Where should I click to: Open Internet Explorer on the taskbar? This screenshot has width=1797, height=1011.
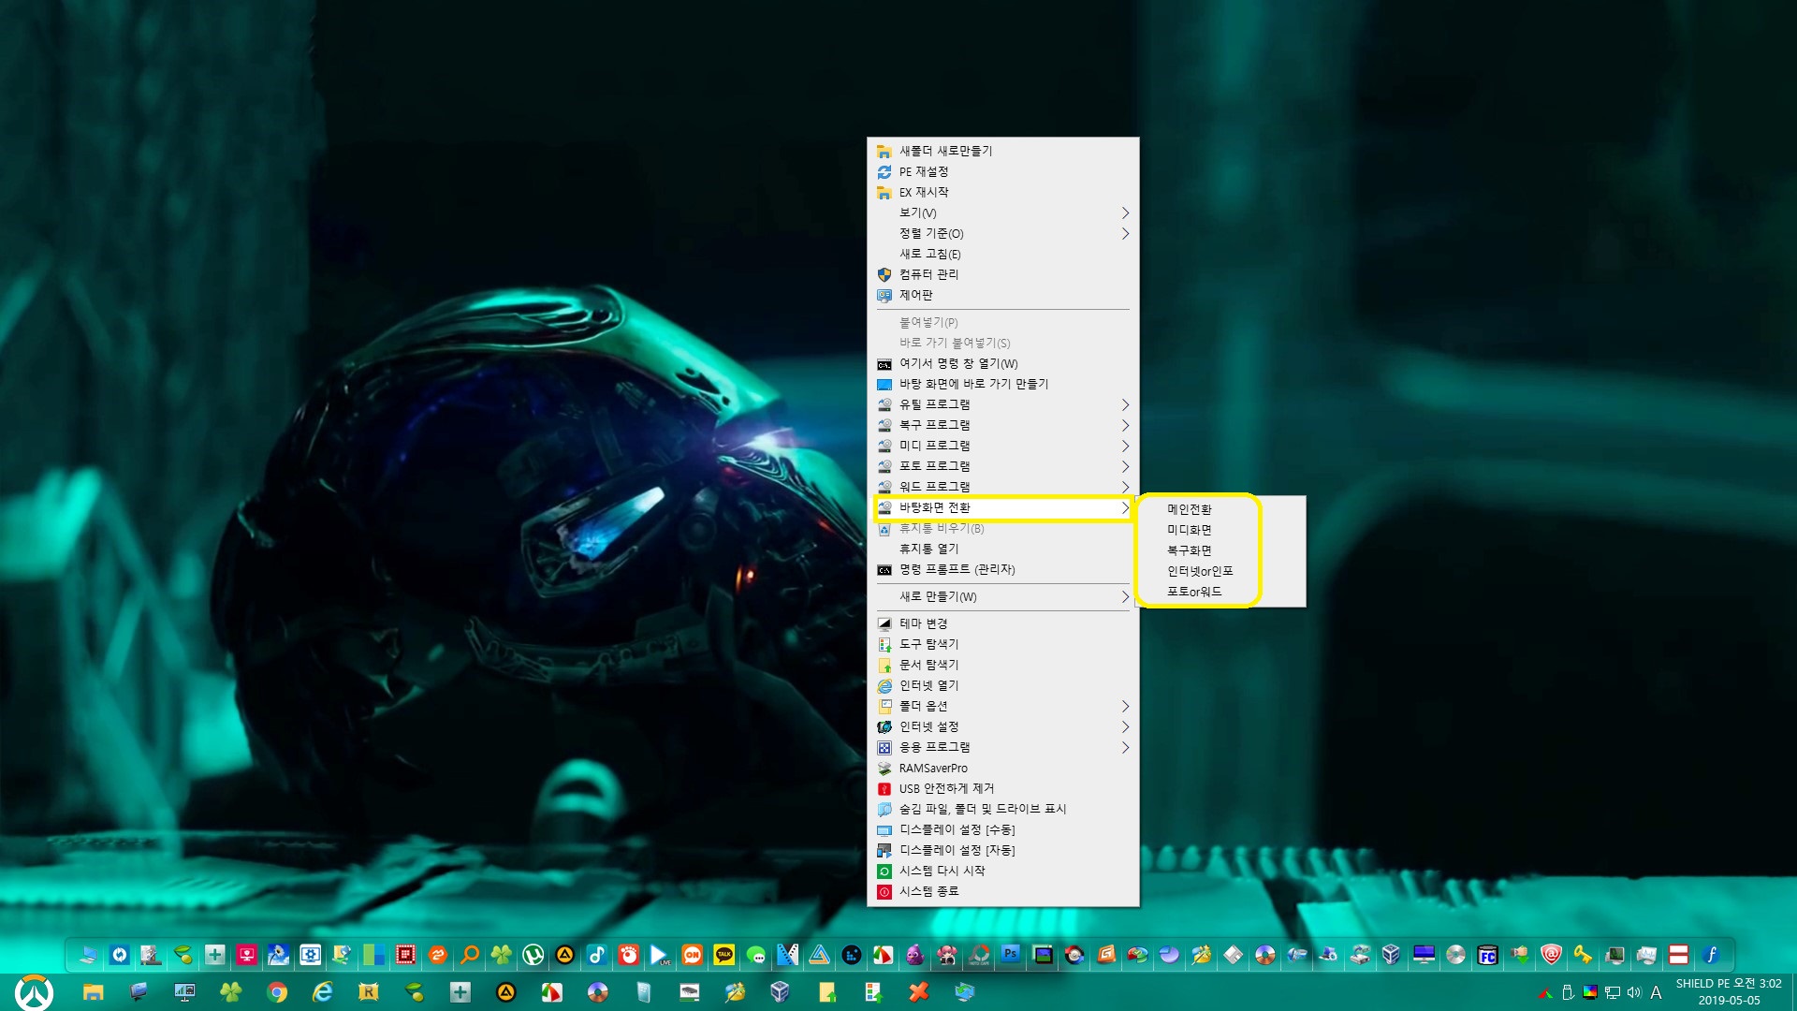tap(322, 992)
